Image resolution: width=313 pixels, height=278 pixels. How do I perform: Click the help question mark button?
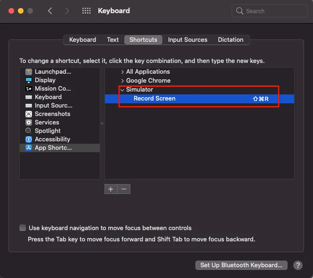(x=297, y=265)
